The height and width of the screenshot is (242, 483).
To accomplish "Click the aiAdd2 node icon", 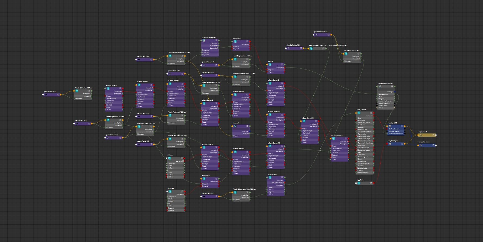I will [270, 64].
